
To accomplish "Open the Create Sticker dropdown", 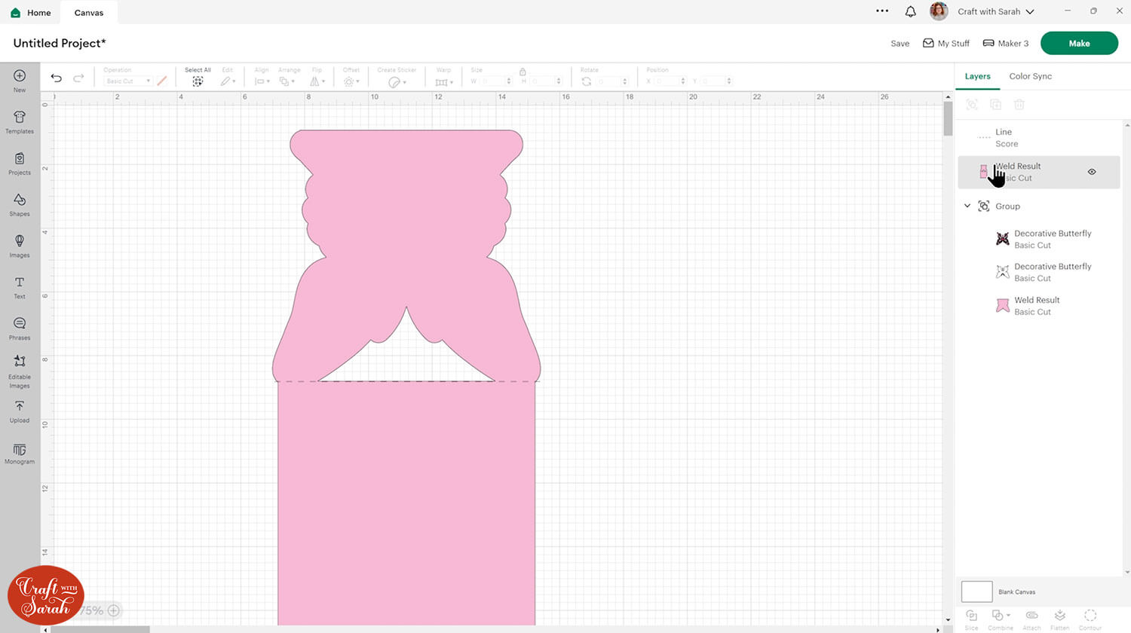I will click(397, 82).
